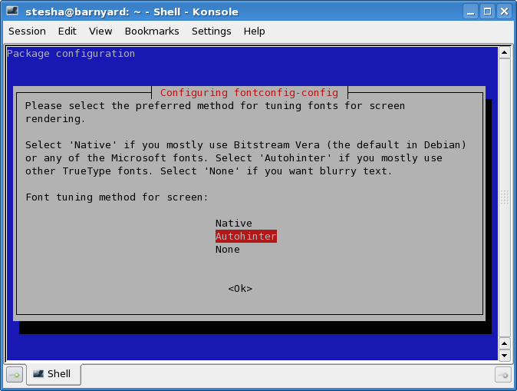
Task: Switch to the Shell session tab
Action: point(54,374)
